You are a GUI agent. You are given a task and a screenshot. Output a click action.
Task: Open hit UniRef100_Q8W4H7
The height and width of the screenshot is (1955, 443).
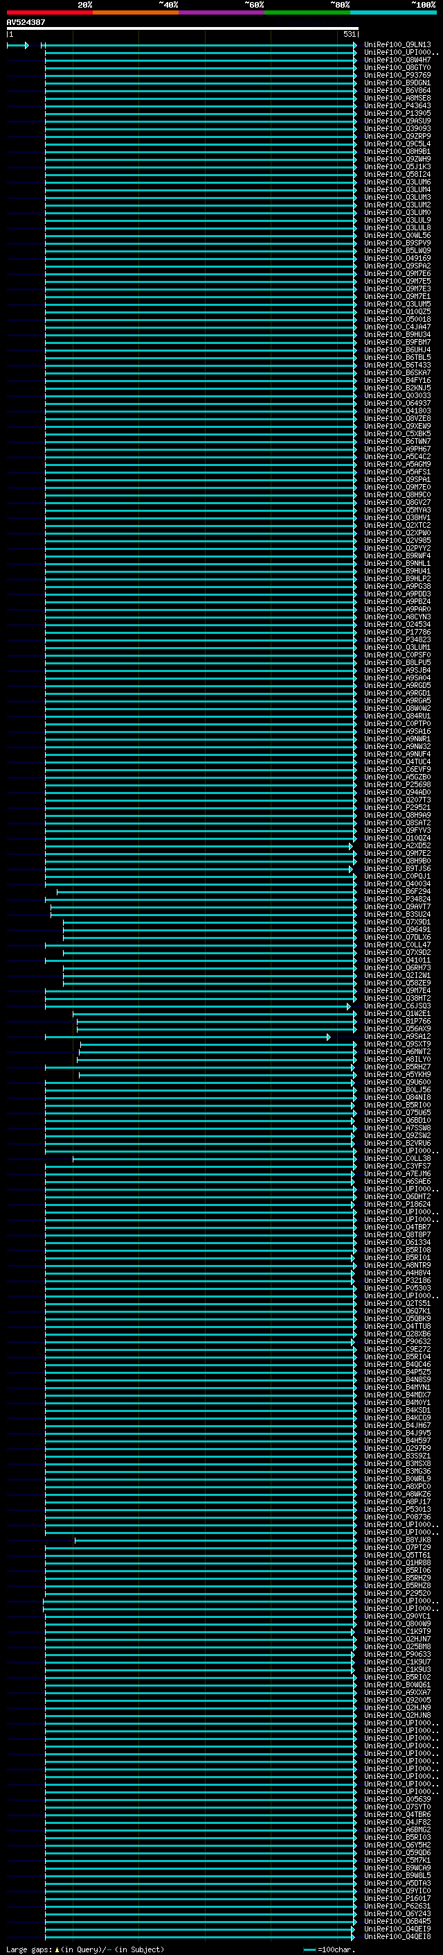pyautogui.click(x=397, y=60)
